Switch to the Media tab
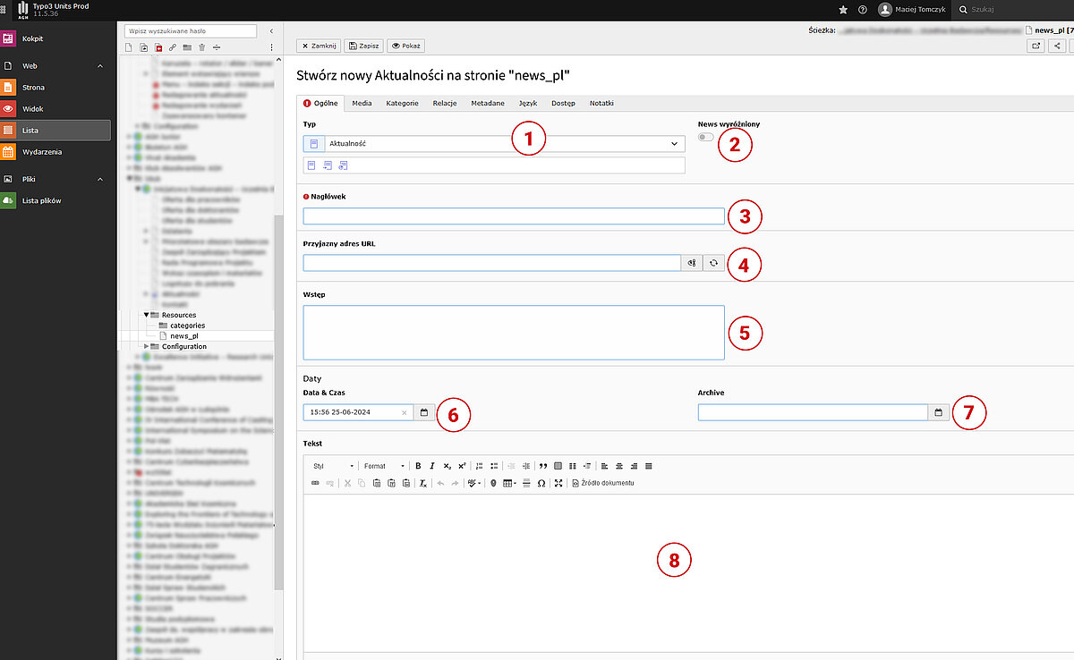Viewport: 1074px width, 660px height. [x=362, y=103]
